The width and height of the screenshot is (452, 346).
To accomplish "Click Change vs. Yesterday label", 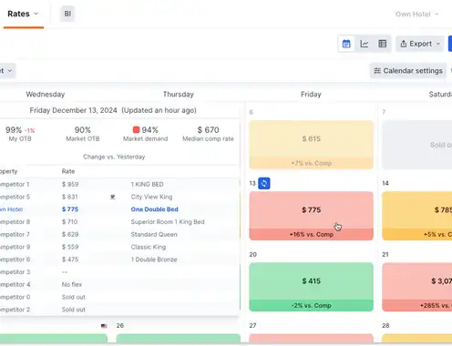I will point(114,157).
